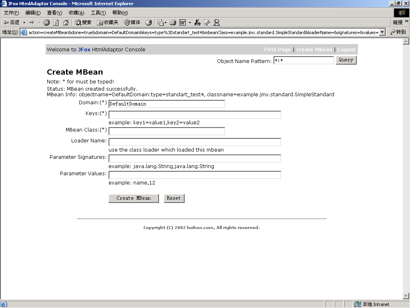Screen dimensions: 410x308
Task: Click the Create MBean button
Action: 134,198
